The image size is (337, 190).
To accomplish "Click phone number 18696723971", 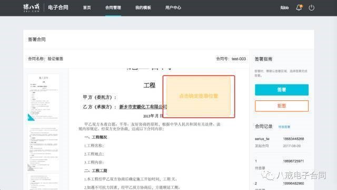I will pyautogui.click(x=293, y=161).
